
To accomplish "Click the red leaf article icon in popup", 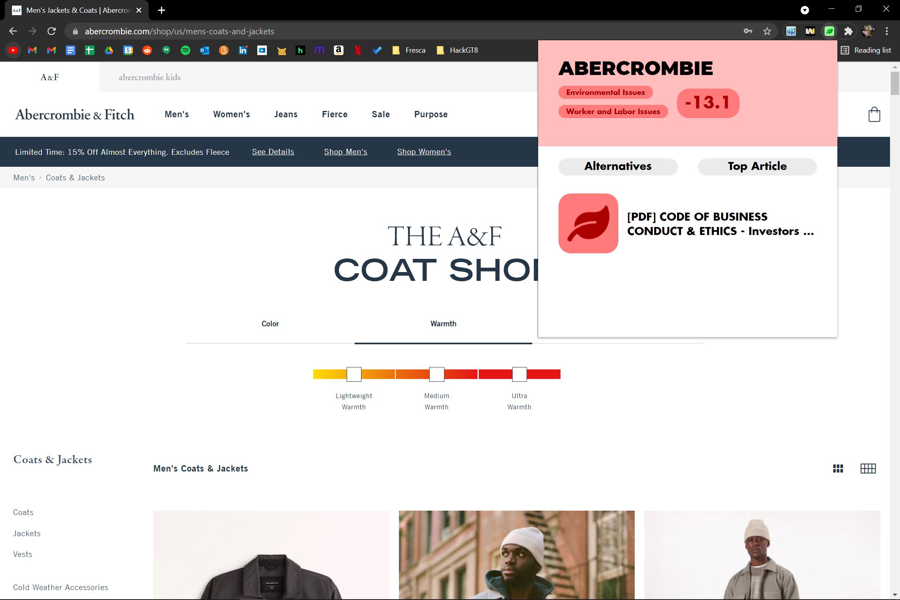I will [x=588, y=223].
